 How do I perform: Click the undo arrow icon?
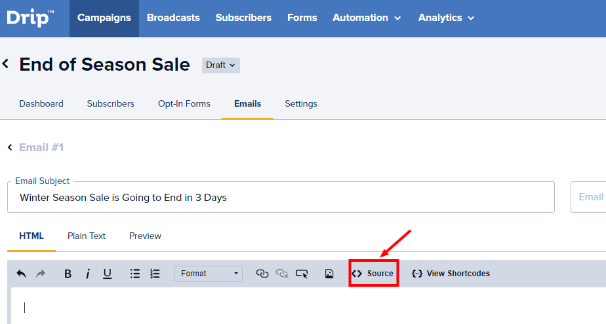tap(21, 274)
